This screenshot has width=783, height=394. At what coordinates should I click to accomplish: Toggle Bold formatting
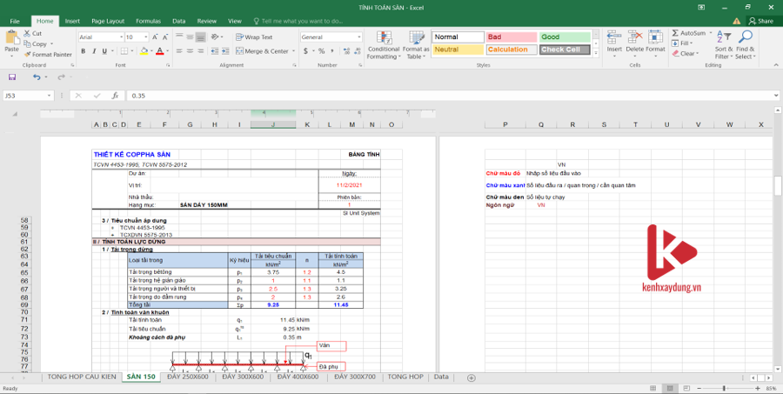tap(83, 51)
